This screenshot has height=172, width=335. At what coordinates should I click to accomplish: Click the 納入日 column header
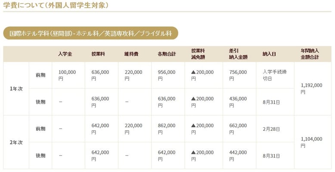tap(269, 54)
